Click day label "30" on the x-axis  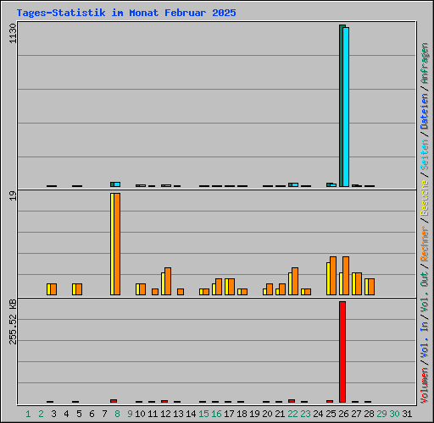(x=394, y=414)
